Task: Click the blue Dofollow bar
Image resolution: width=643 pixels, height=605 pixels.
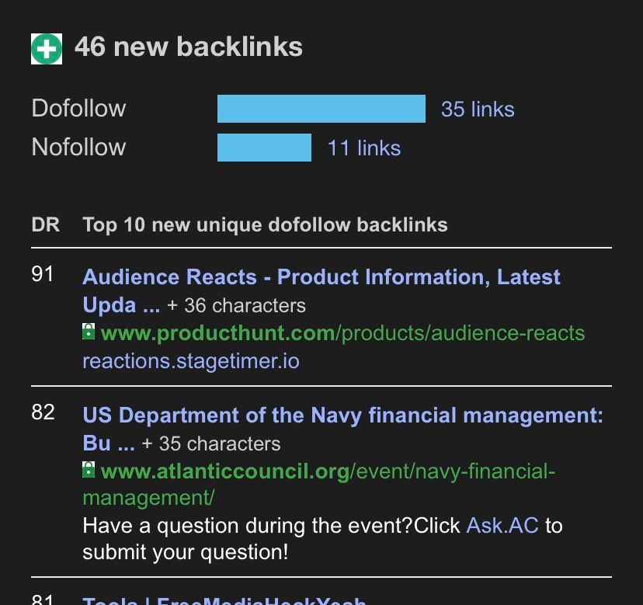Action: 321,109
